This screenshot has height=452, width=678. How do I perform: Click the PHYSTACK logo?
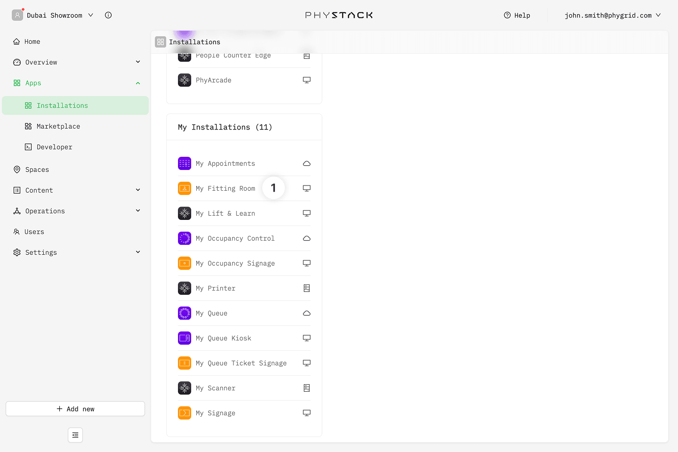pos(339,15)
